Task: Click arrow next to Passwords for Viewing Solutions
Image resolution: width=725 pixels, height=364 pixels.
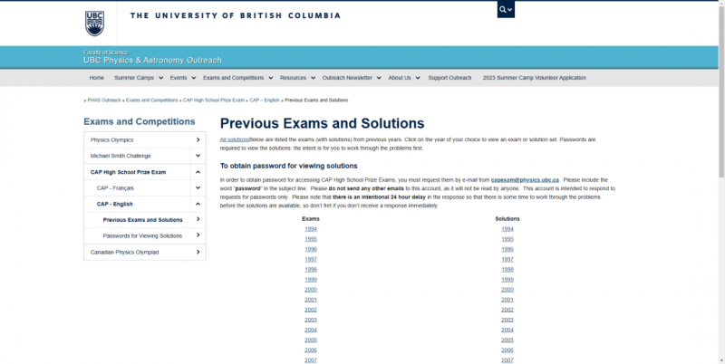Action: point(198,235)
